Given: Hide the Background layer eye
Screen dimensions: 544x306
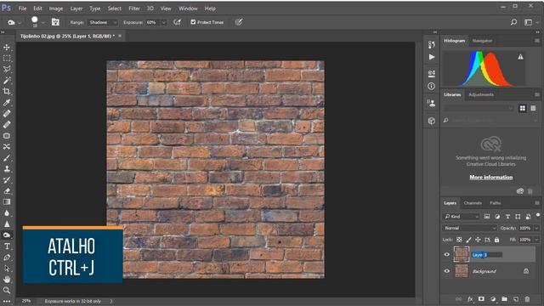Looking at the screenshot, I should click(x=447, y=271).
